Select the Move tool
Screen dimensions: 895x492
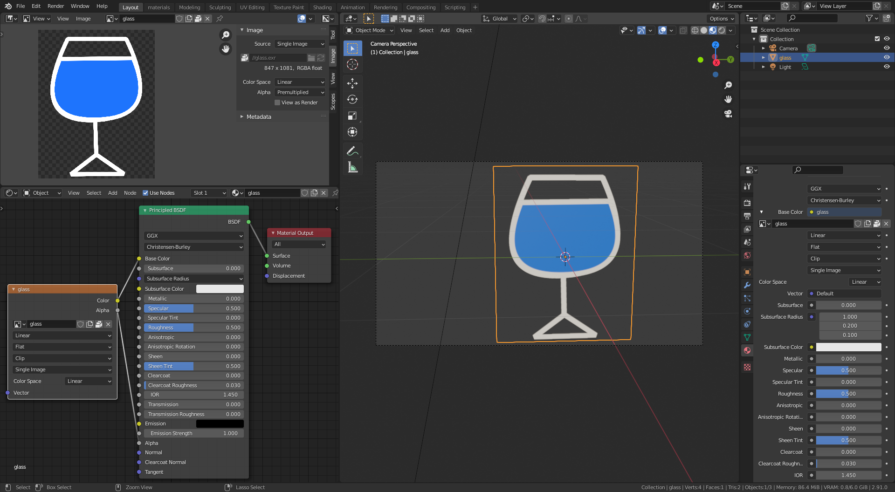(x=352, y=83)
